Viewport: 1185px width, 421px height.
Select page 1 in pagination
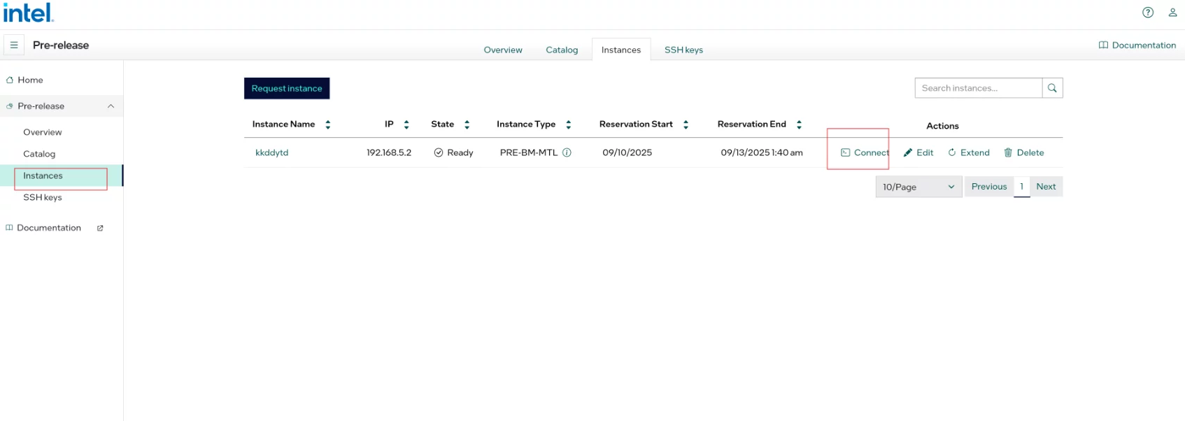point(1022,187)
